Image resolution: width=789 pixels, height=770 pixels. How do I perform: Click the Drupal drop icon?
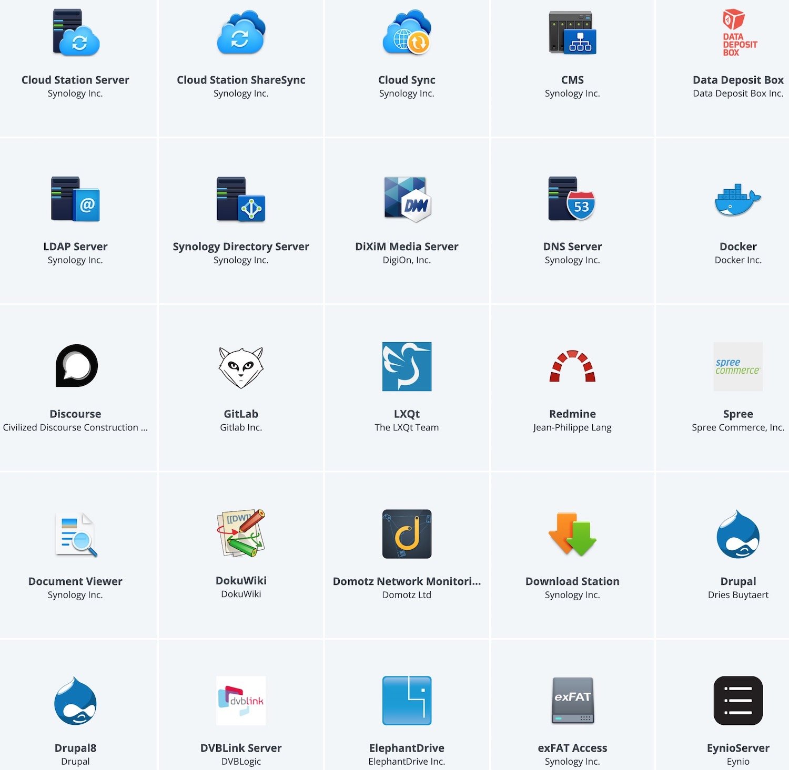pos(738,534)
